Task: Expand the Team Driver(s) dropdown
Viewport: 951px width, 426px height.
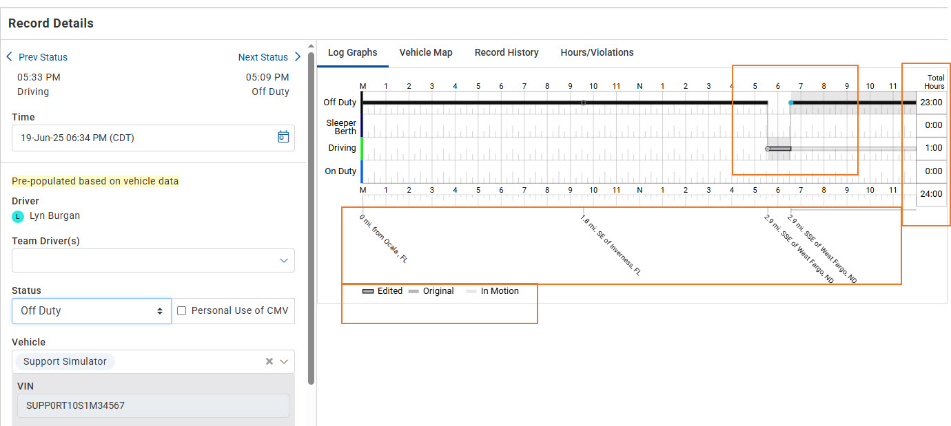Action: coord(283,260)
